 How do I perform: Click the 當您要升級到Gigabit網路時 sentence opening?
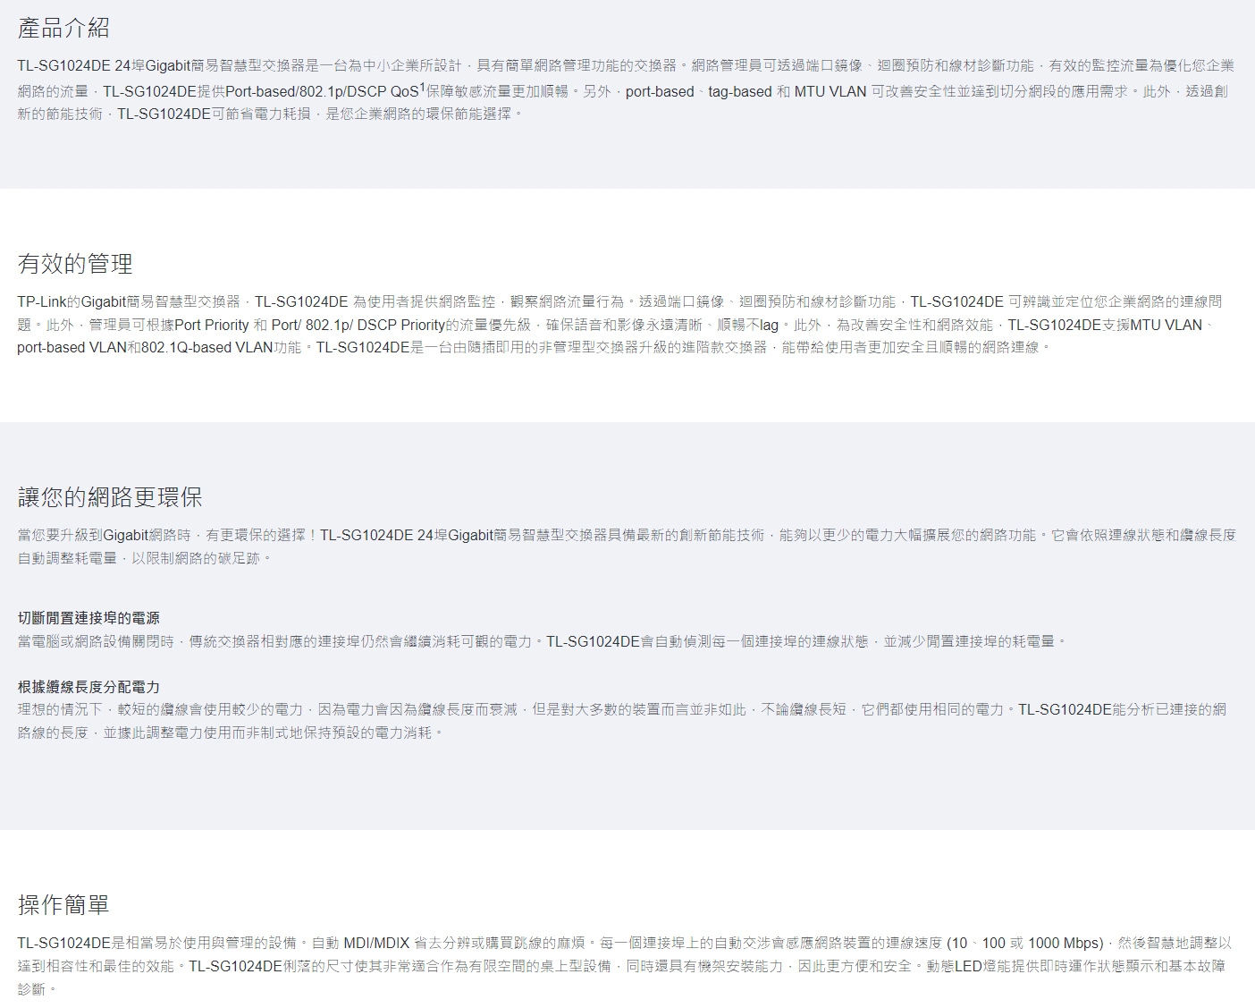click(105, 535)
